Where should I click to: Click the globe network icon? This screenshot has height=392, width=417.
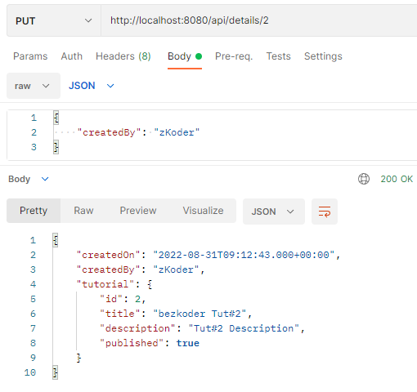click(x=364, y=179)
